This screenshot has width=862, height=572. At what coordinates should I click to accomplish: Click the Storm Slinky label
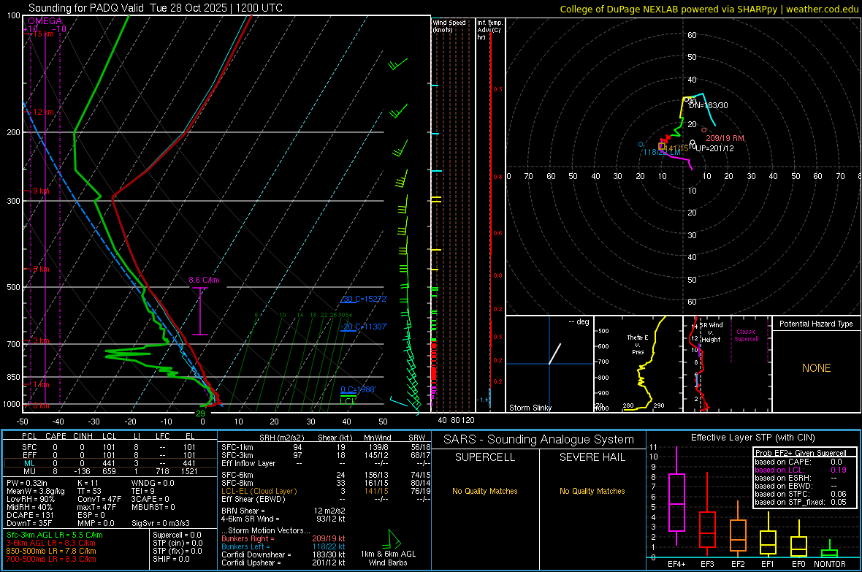click(x=530, y=408)
